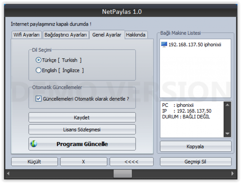Click the <<<< collapse button

131,162
